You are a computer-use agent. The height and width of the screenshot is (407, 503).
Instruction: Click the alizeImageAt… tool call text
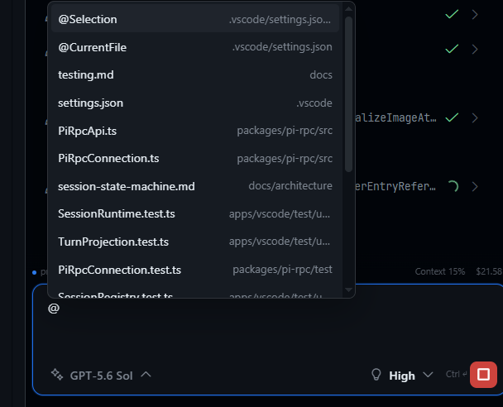click(395, 118)
